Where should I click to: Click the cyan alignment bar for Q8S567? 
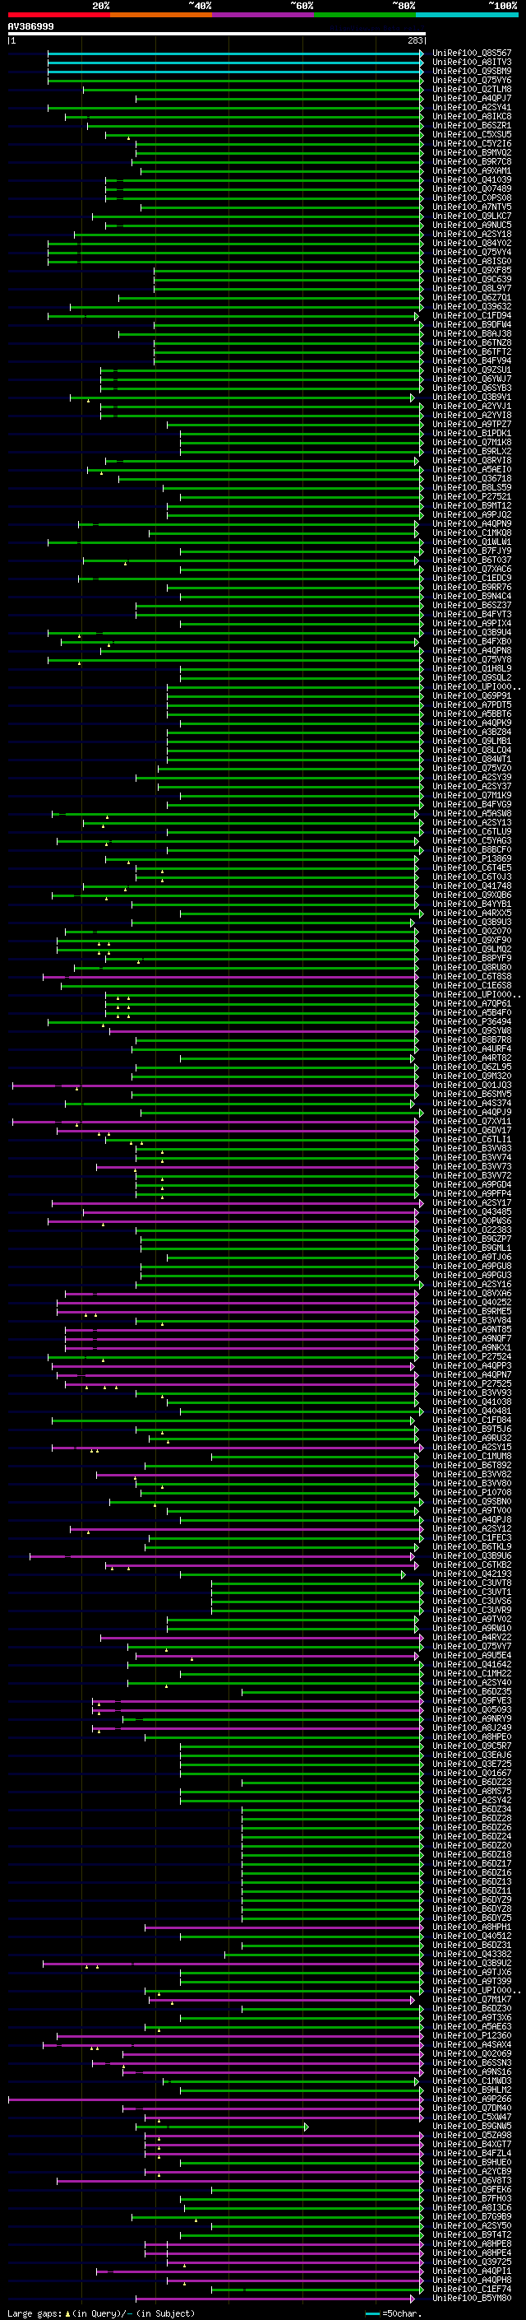click(x=235, y=53)
